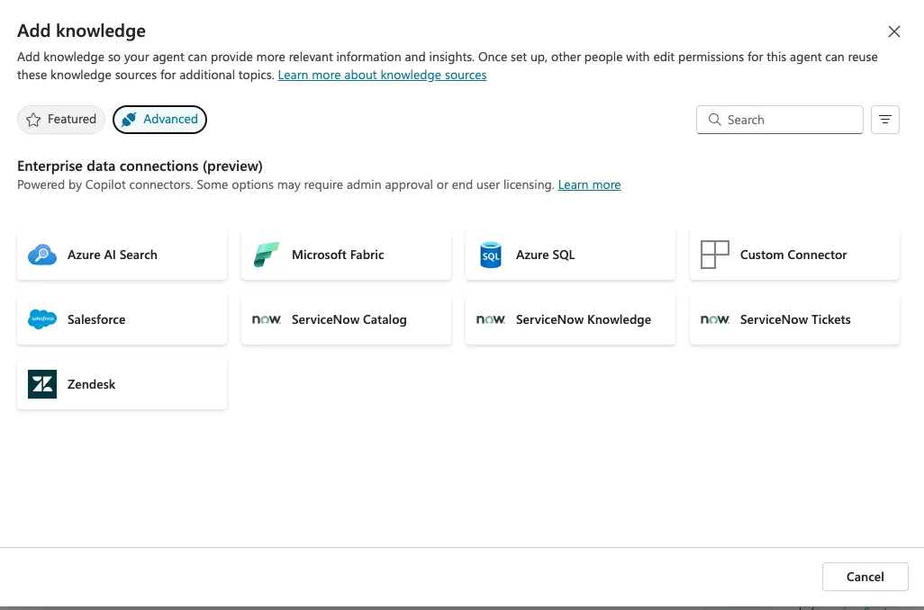Open the filter options button
This screenshot has height=610, width=924.
pos(885,120)
